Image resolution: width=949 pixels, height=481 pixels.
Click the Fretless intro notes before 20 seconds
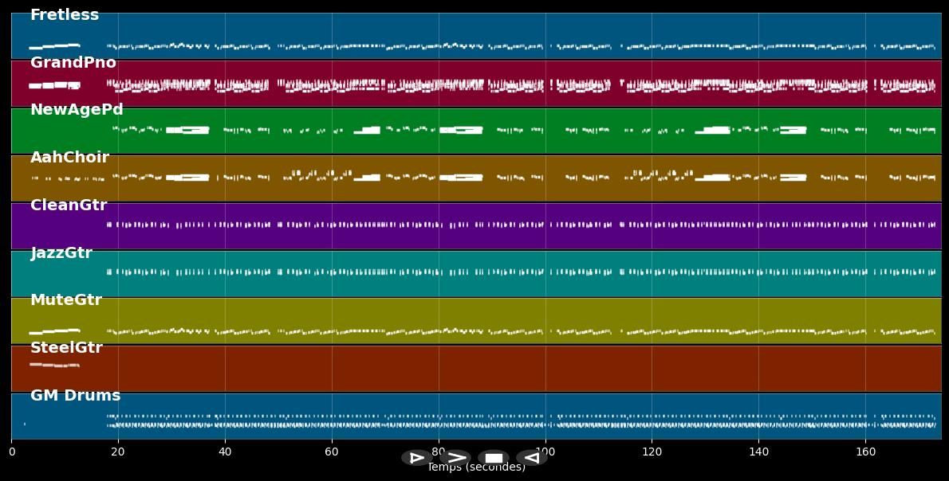coord(54,46)
